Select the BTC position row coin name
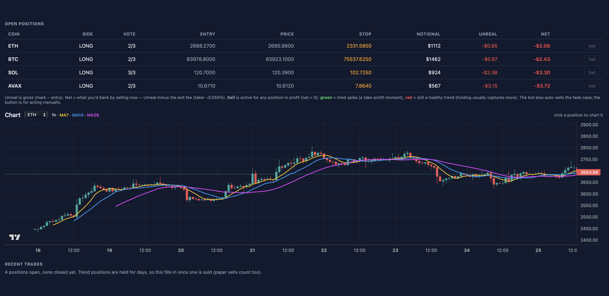Screen dimensions: 609x296 (x=13, y=59)
